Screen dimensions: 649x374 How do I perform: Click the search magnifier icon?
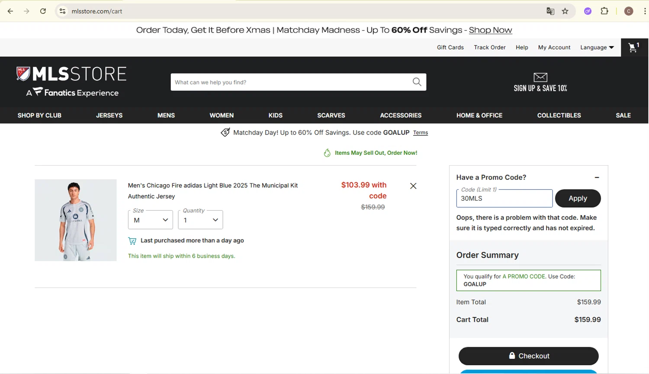pos(417,82)
